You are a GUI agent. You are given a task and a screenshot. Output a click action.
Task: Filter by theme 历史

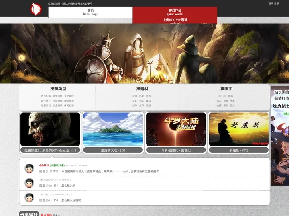[142, 96]
